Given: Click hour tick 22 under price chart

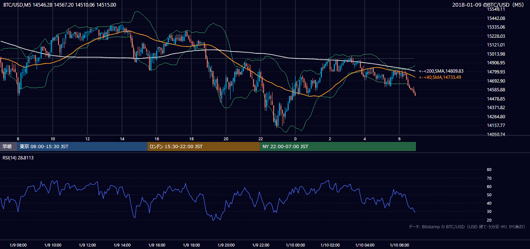Looking at the screenshot, I should pyautogui.click(x=260, y=139).
